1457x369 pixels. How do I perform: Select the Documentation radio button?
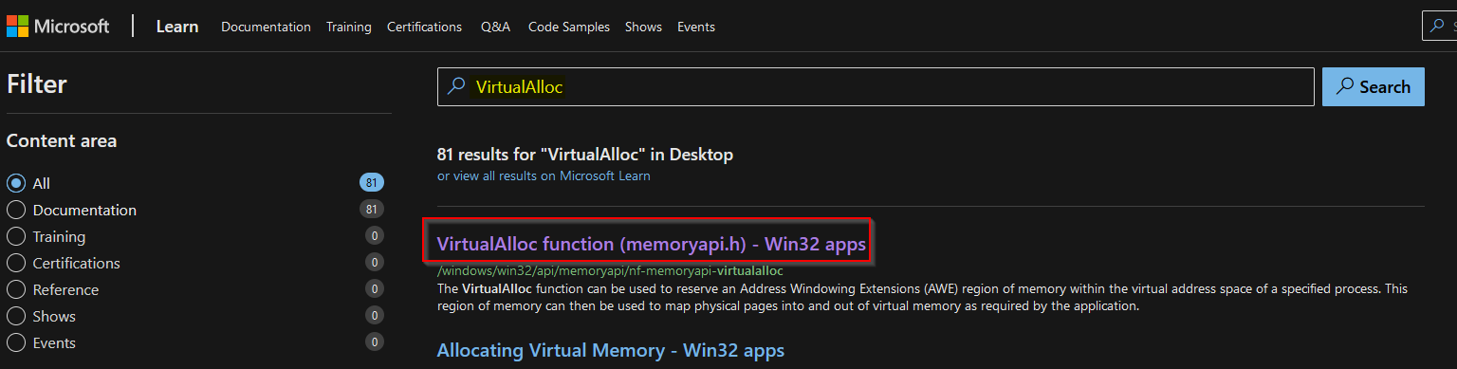[x=15, y=210]
